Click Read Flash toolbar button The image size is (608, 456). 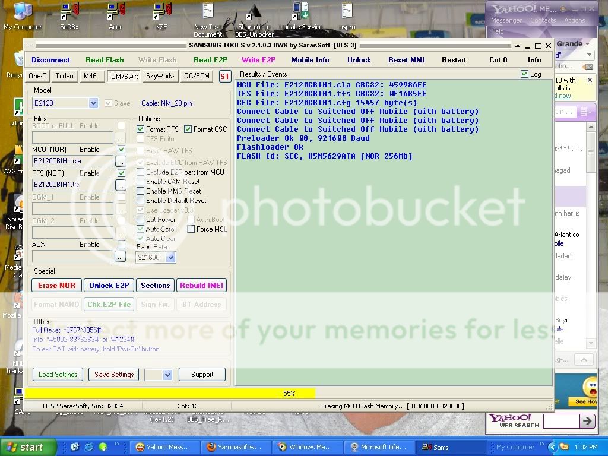pyautogui.click(x=104, y=60)
